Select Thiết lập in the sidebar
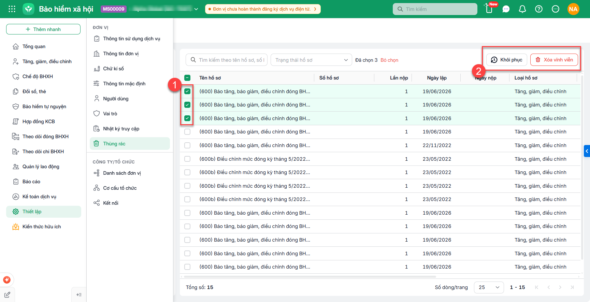590x302 pixels. coord(44,212)
